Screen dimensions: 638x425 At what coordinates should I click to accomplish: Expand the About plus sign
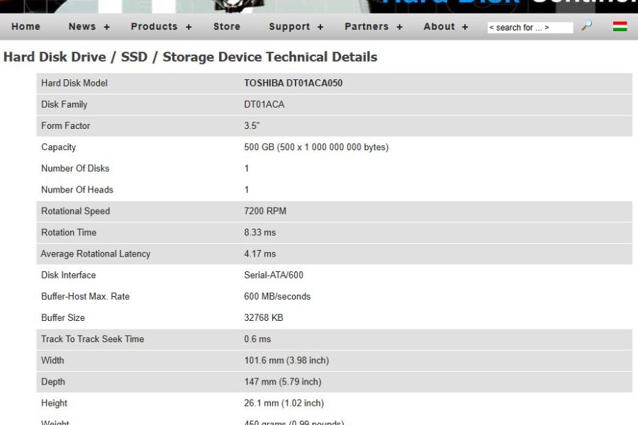tap(465, 27)
